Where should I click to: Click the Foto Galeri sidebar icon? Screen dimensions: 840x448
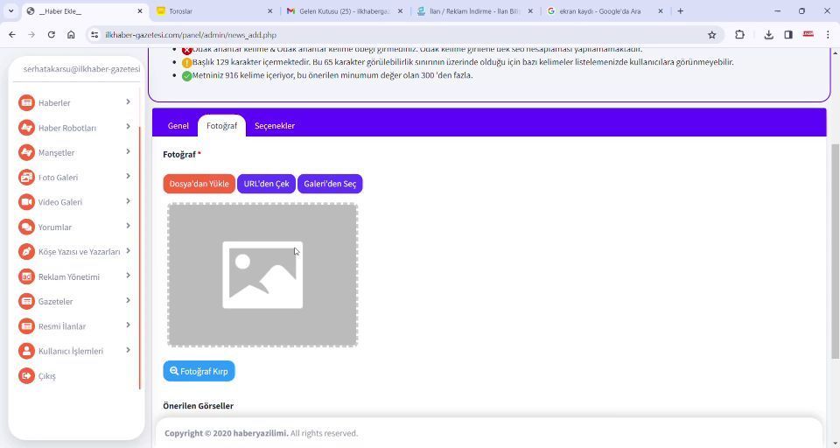[x=27, y=178]
